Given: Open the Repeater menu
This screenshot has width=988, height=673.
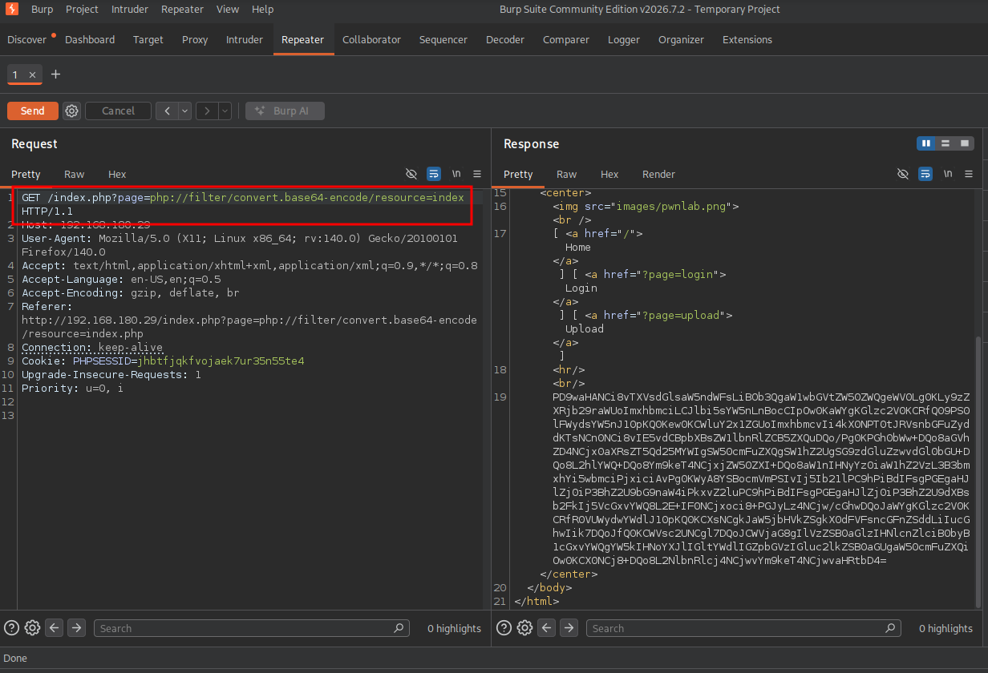Looking at the screenshot, I should (x=183, y=10).
